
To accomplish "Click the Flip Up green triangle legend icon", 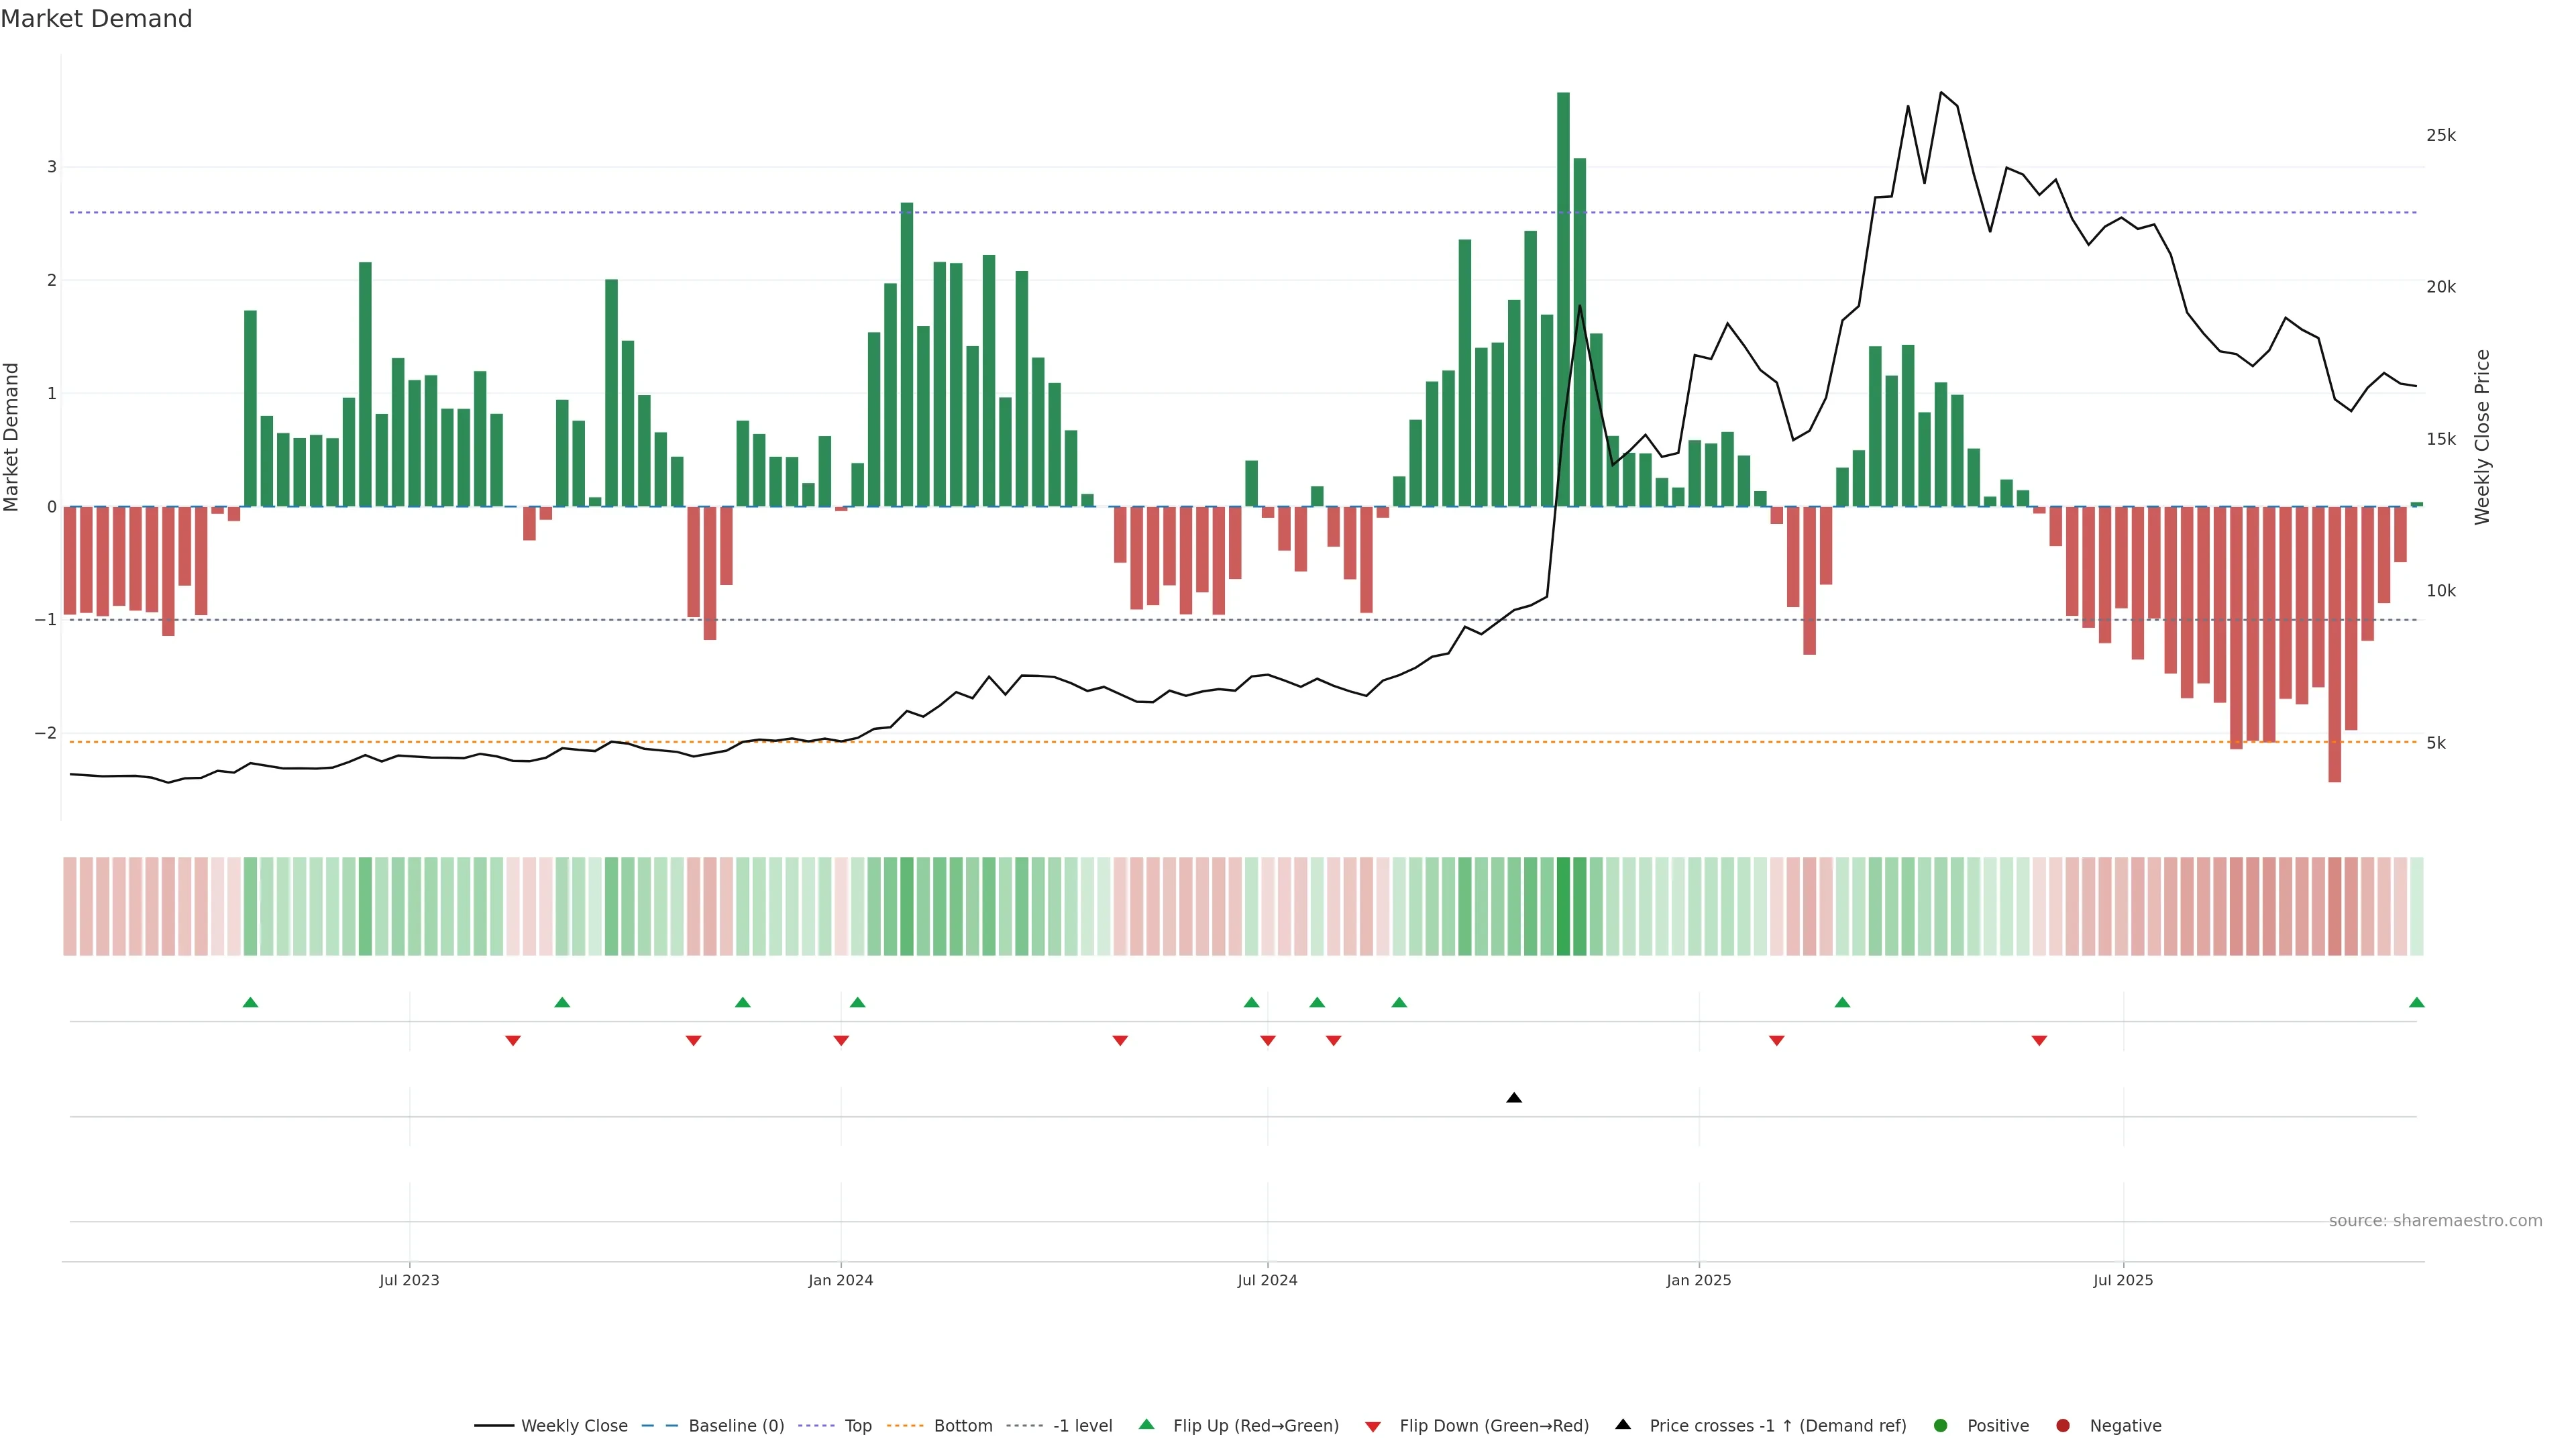I will tap(1146, 1424).
